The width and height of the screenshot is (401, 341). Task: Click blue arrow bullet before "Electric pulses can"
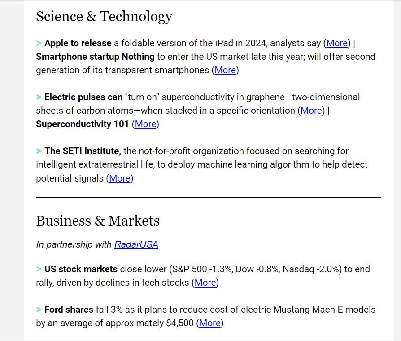coord(39,97)
